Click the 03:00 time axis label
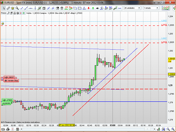 point(113,125)
